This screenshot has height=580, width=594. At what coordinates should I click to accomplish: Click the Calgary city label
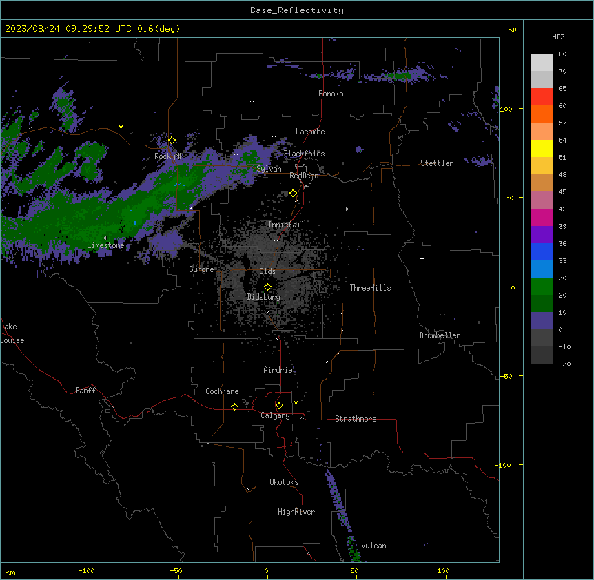[x=276, y=415]
